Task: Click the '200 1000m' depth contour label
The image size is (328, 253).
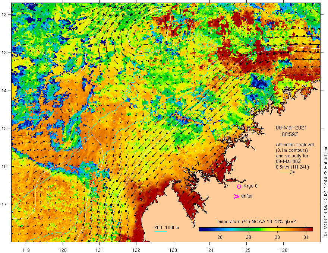Action: (167, 228)
